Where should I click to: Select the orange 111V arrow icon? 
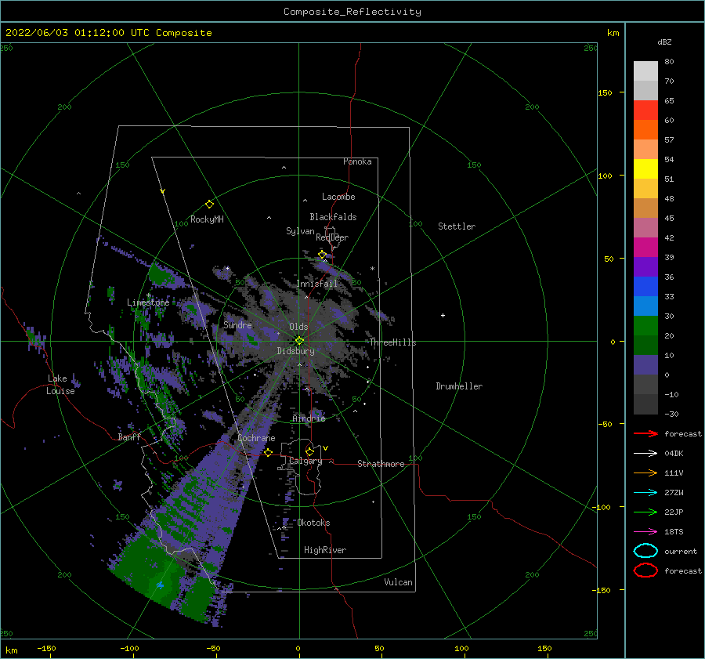[645, 473]
